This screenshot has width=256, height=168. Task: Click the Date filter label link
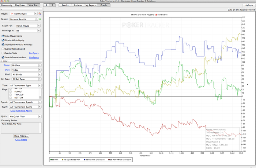tap(7, 70)
